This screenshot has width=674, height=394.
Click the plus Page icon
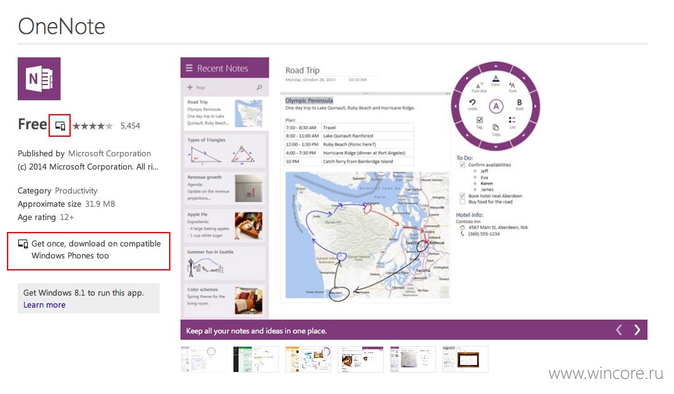pos(190,87)
